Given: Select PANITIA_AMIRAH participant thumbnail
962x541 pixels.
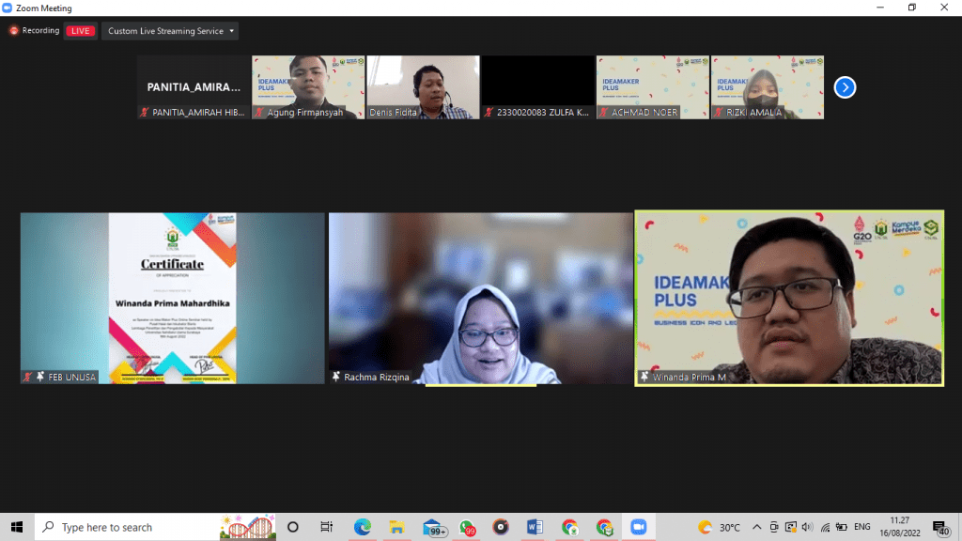Looking at the screenshot, I should point(194,87).
